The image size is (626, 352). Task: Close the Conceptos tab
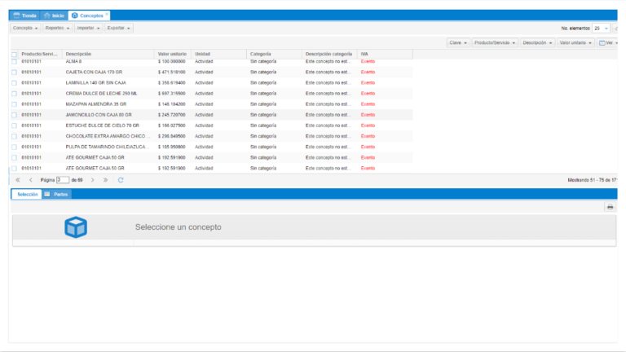click(x=107, y=14)
